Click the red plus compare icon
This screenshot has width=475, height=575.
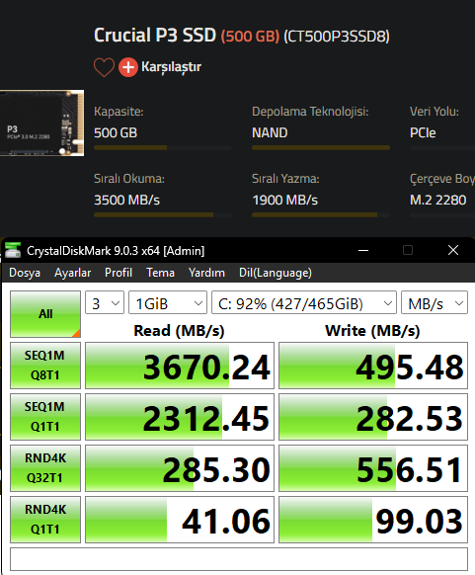(x=128, y=67)
